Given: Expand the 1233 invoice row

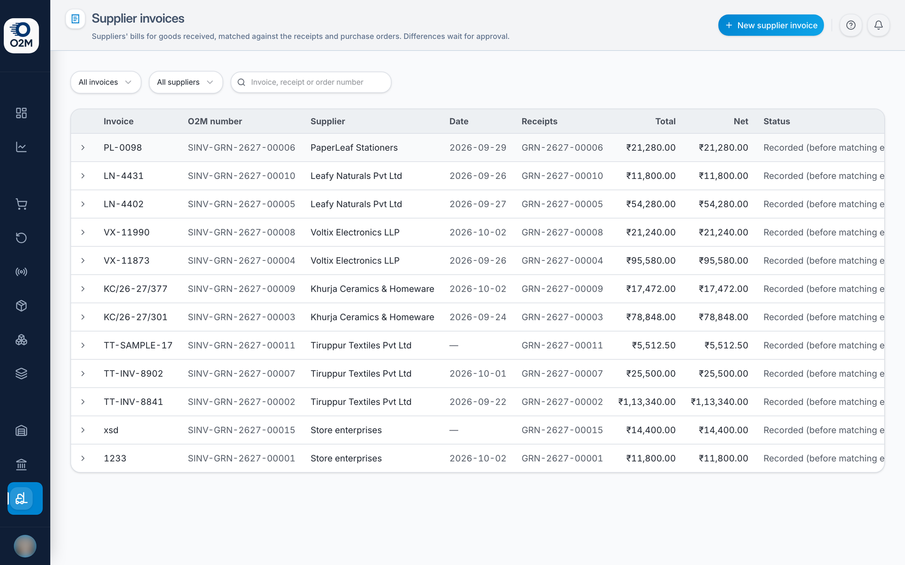Looking at the screenshot, I should click(83, 459).
